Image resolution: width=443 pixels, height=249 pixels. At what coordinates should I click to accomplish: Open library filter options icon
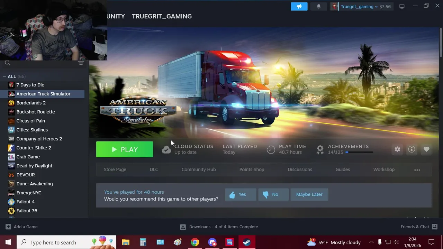click(81, 63)
